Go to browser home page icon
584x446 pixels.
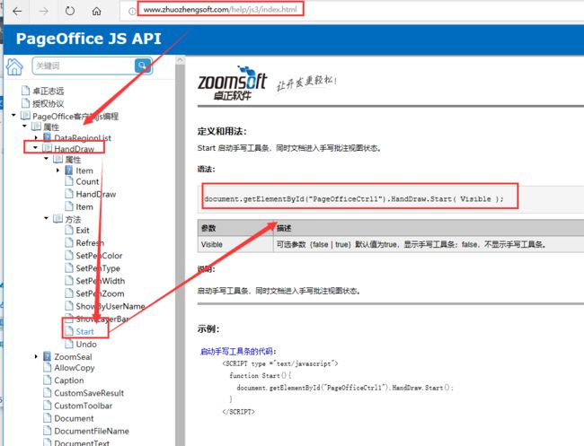(96, 11)
